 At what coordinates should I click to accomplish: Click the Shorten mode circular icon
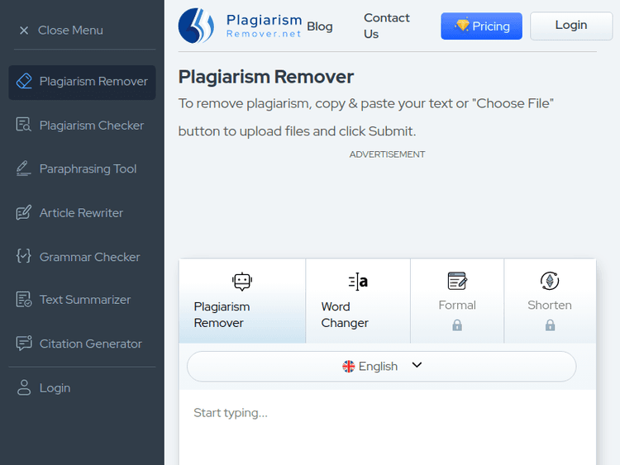(550, 281)
